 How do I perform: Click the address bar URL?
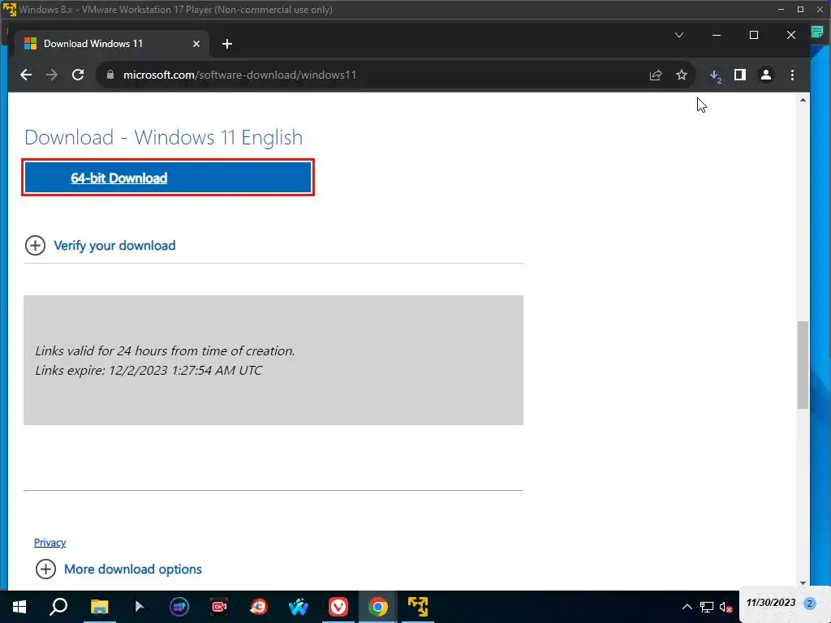pos(239,75)
